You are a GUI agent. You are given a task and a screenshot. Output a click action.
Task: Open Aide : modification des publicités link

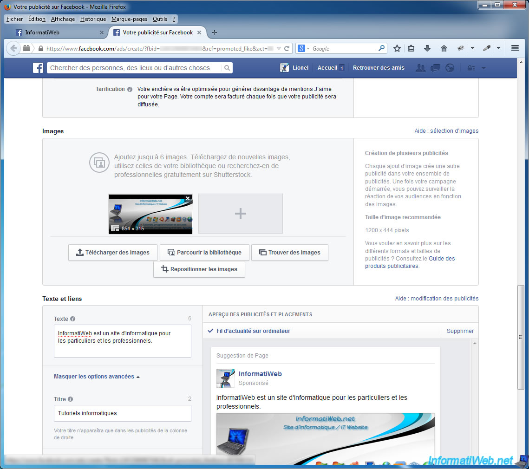pos(437,299)
